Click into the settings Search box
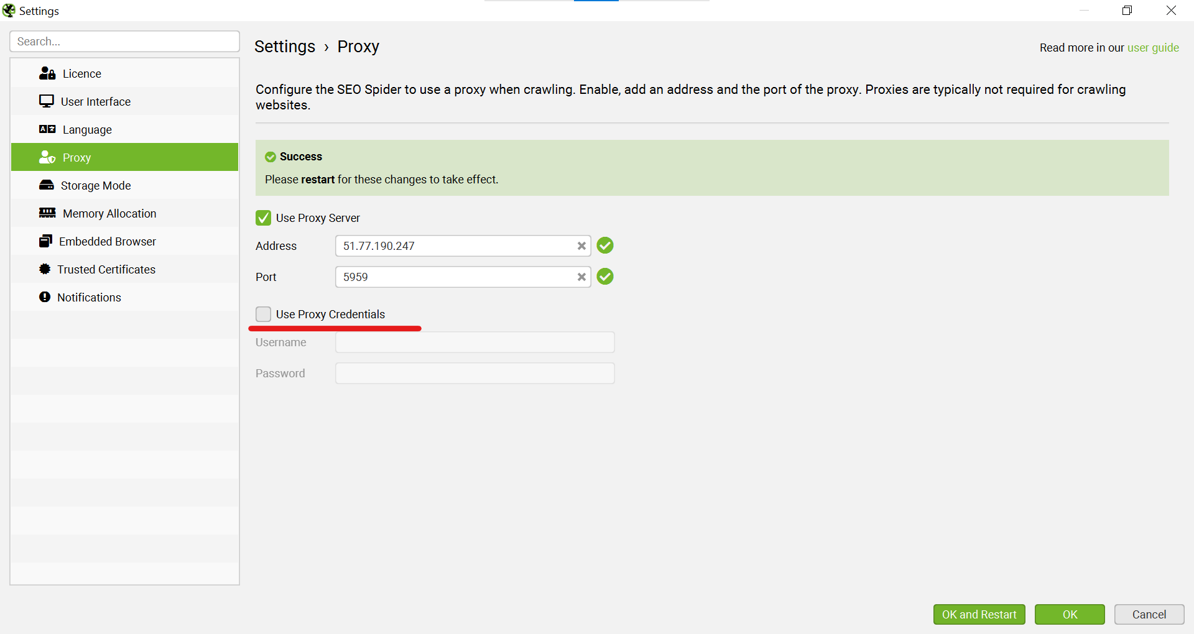The width and height of the screenshot is (1194, 634). click(124, 42)
